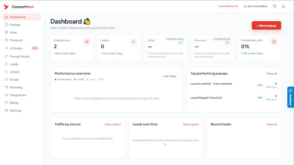Click View all for Top performing popups
The image size is (294, 165).
(272, 73)
